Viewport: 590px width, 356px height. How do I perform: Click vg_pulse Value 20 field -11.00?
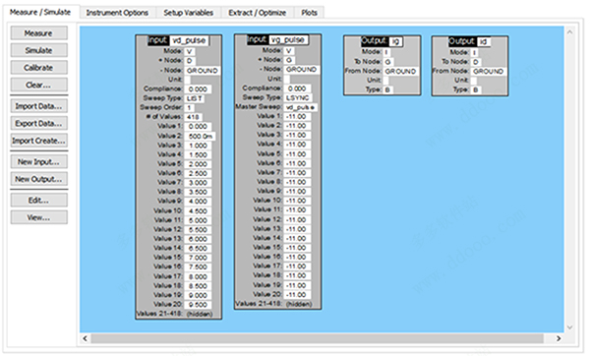pyautogui.click(x=297, y=295)
